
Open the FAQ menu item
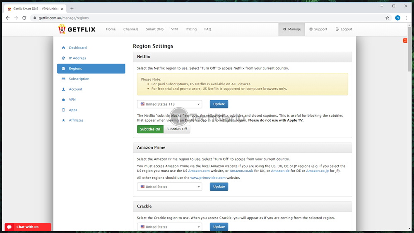[x=208, y=29]
